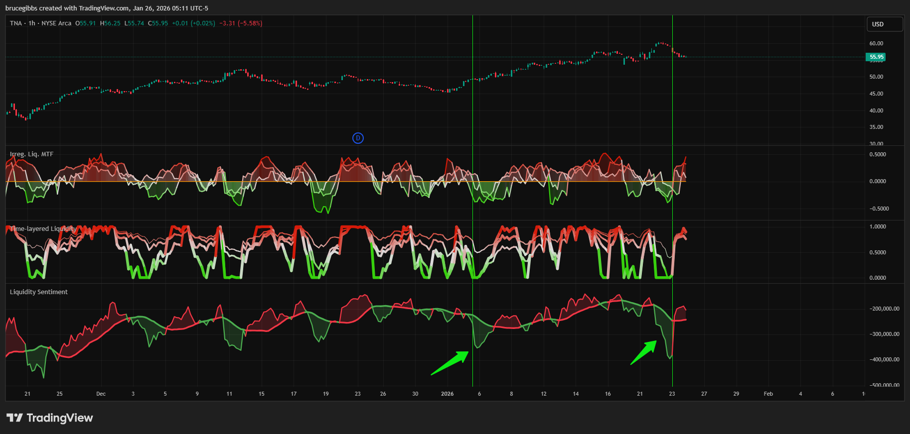Click the TNA symbol name in legend
This screenshot has height=434, width=910.
16,23
